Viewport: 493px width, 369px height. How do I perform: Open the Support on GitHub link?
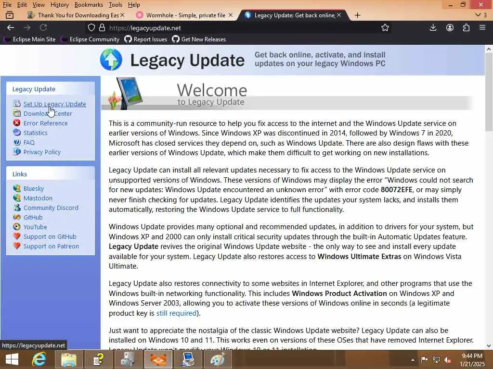coord(50,236)
